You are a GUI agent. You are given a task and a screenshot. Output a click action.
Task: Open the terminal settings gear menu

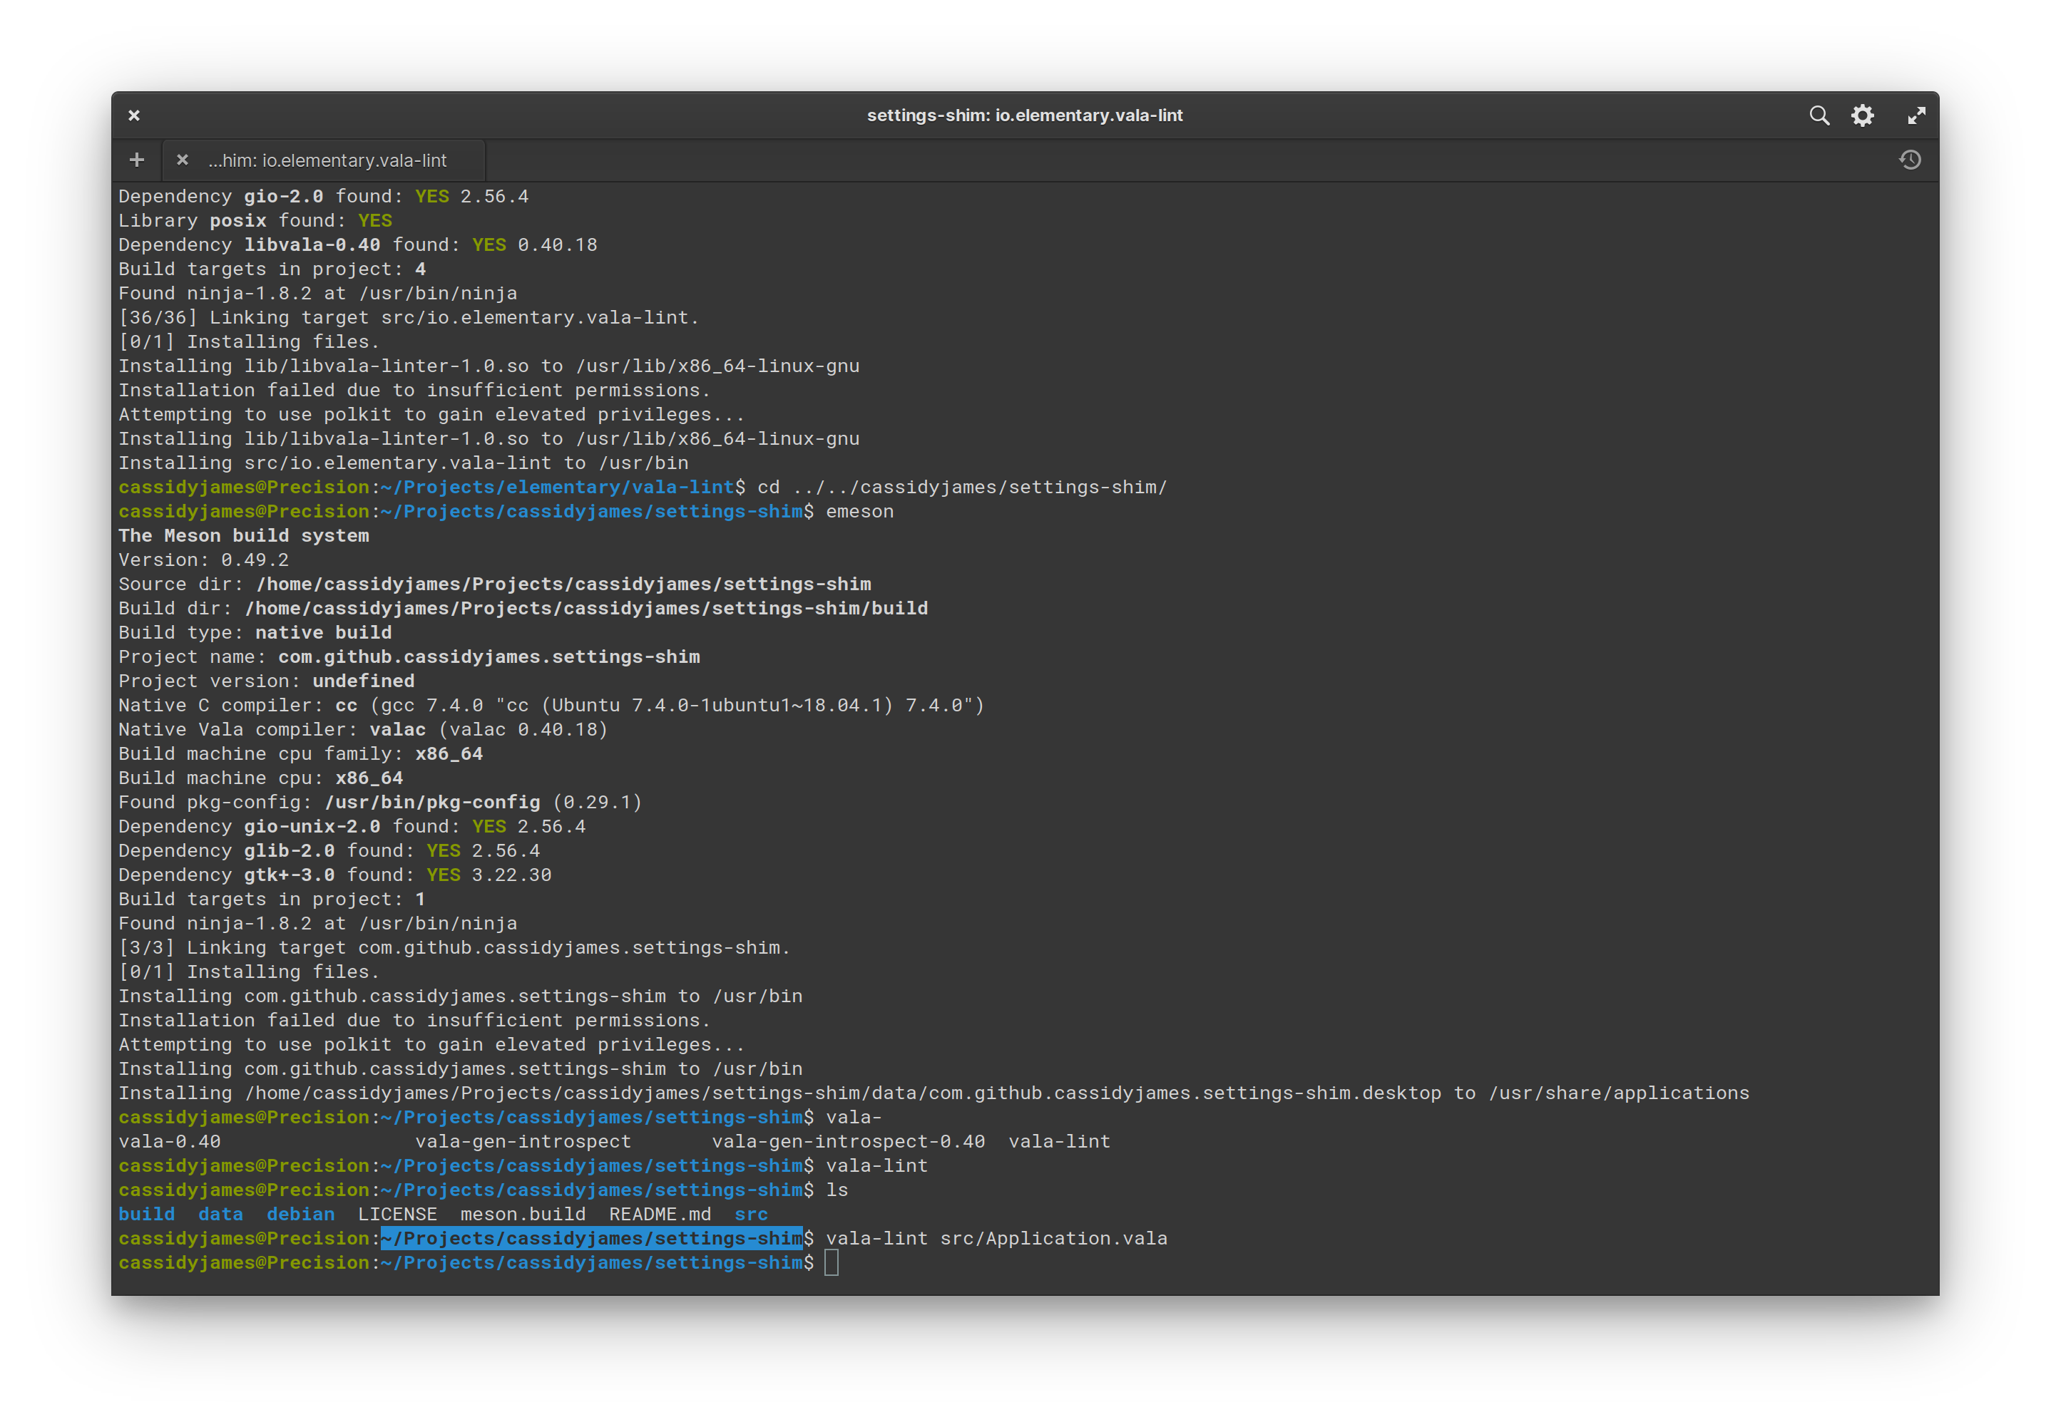(x=1863, y=115)
